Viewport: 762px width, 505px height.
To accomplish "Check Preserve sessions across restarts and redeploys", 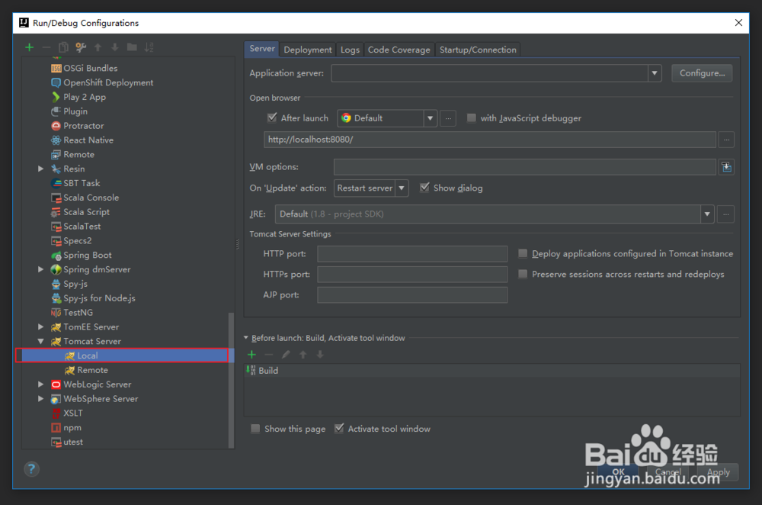I will click(523, 274).
